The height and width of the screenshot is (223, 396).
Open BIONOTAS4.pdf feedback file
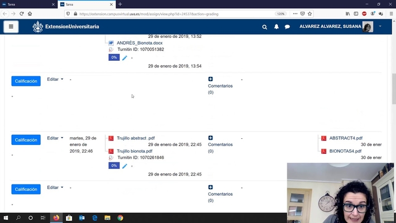[x=345, y=151]
